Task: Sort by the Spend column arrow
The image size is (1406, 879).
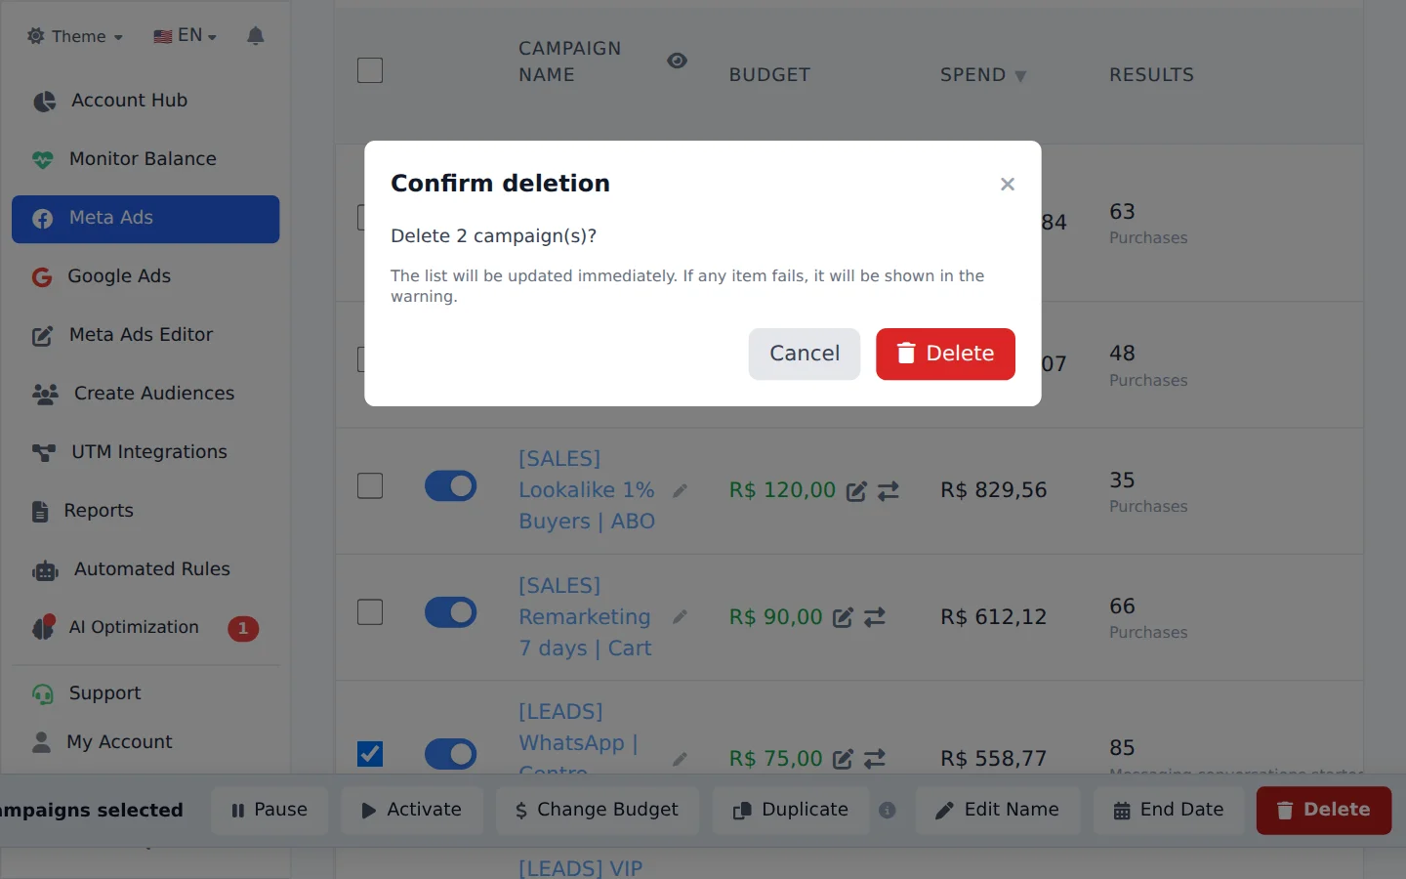Action: 1020,76
